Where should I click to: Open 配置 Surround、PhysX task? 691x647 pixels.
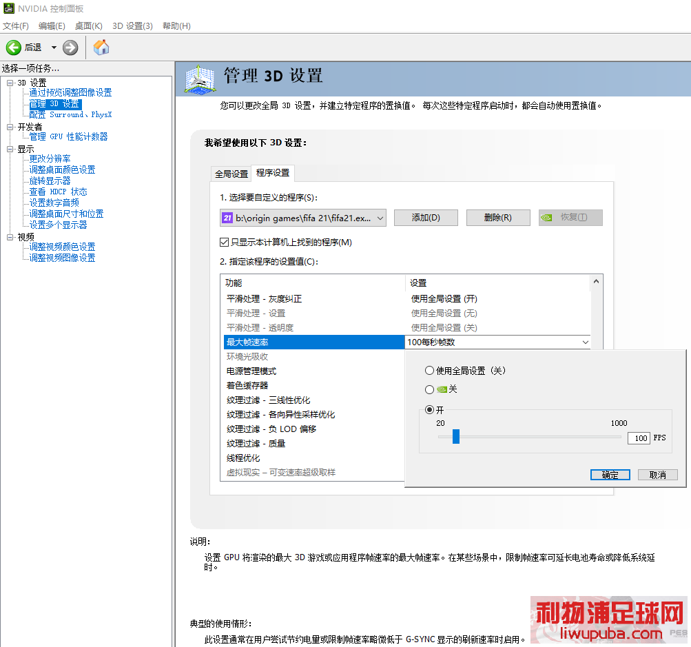[x=70, y=114]
